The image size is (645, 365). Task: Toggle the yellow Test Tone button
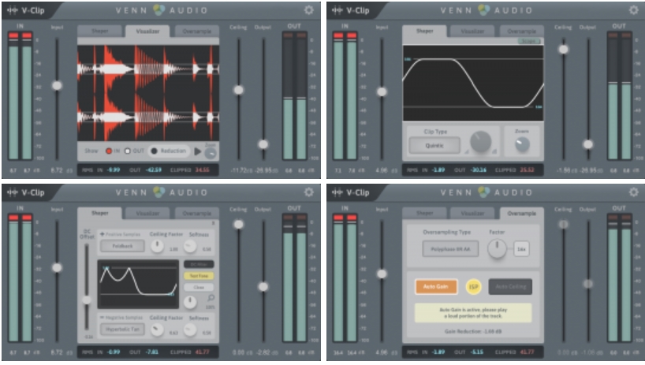[199, 276]
